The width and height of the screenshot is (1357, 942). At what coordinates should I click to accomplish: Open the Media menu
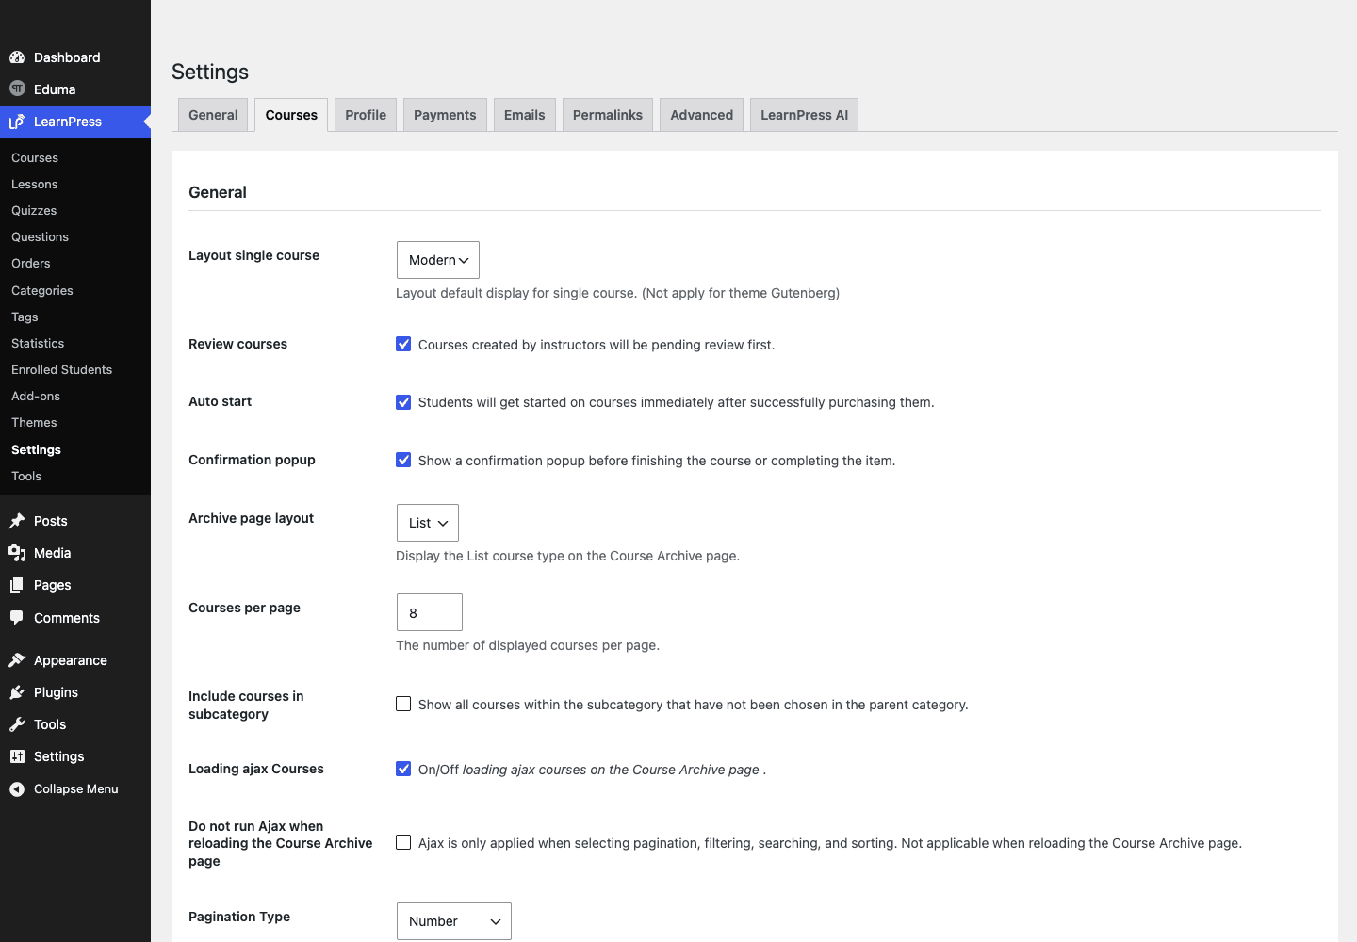(75, 553)
